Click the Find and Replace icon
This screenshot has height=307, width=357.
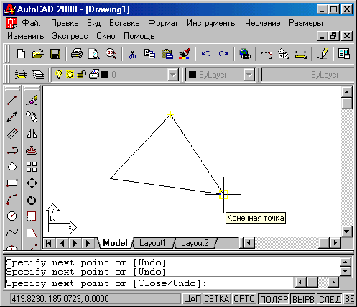pyautogui.click(x=111, y=54)
